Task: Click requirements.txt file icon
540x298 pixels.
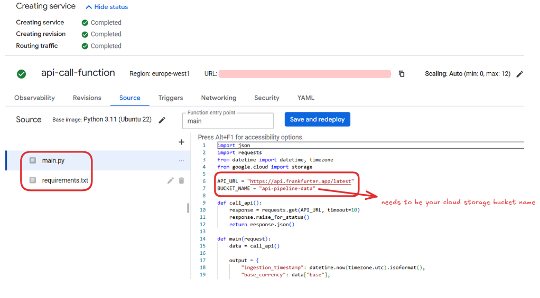Action: (33, 180)
